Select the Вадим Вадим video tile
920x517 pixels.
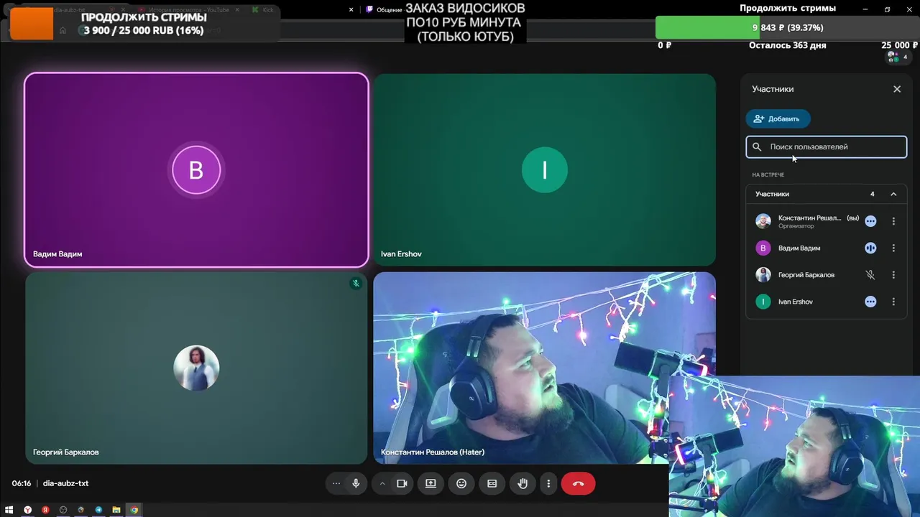tap(196, 170)
